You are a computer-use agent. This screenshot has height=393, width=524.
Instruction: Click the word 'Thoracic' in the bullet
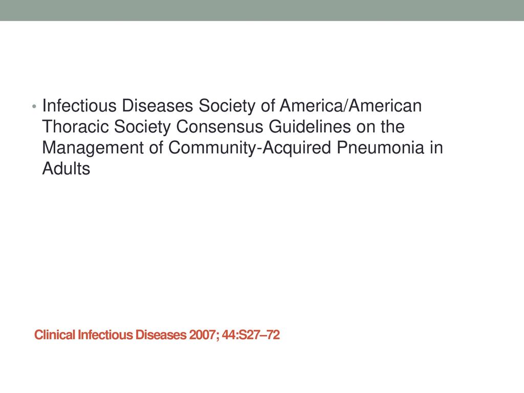[75, 127]
